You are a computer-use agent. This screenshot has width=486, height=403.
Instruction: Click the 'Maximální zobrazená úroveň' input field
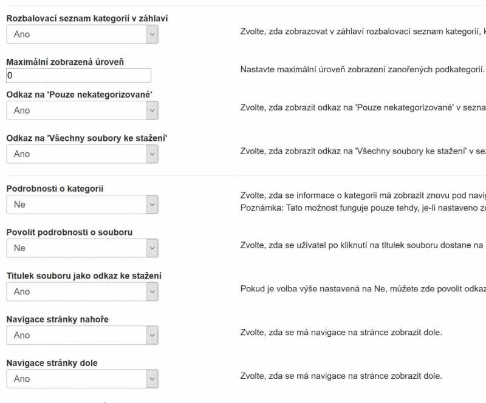pos(78,75)
